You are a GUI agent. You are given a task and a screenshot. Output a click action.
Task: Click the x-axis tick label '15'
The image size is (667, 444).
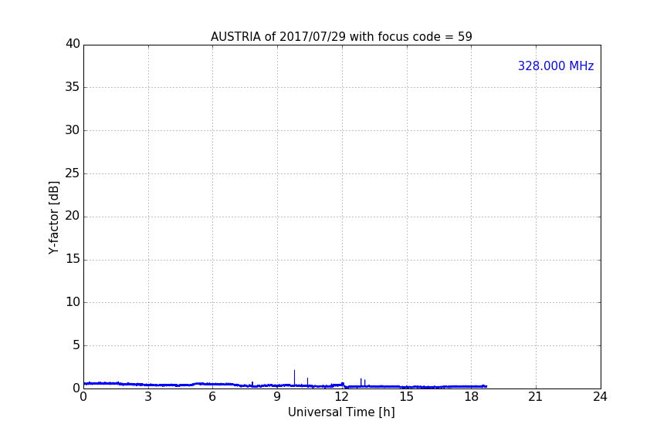[407, 397]
